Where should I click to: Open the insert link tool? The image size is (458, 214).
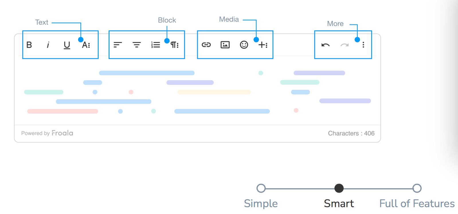tap(206, 45)
